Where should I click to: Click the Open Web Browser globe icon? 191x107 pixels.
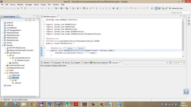(113, 8)
